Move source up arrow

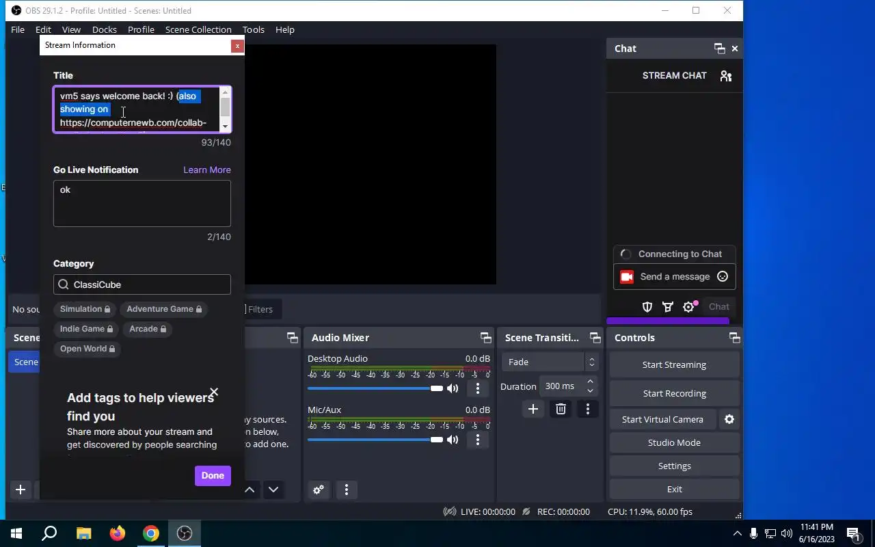click(250, 490)
